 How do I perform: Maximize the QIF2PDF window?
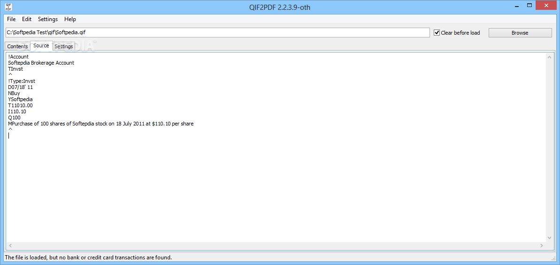[x=529, y=5]
